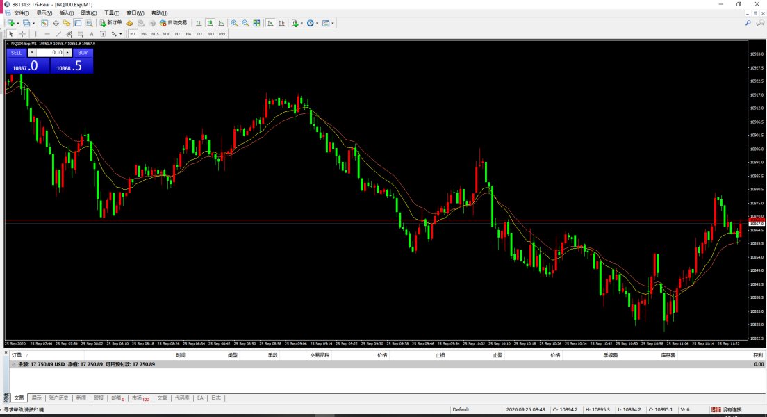The image size is (767, 417).
Task: Switch to line chart display
Action: (221, 23)
